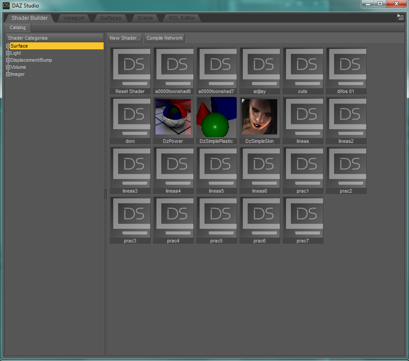Select the a0000toonshad6 shader icon
This screenshot has height=361, width=409.
174,71
